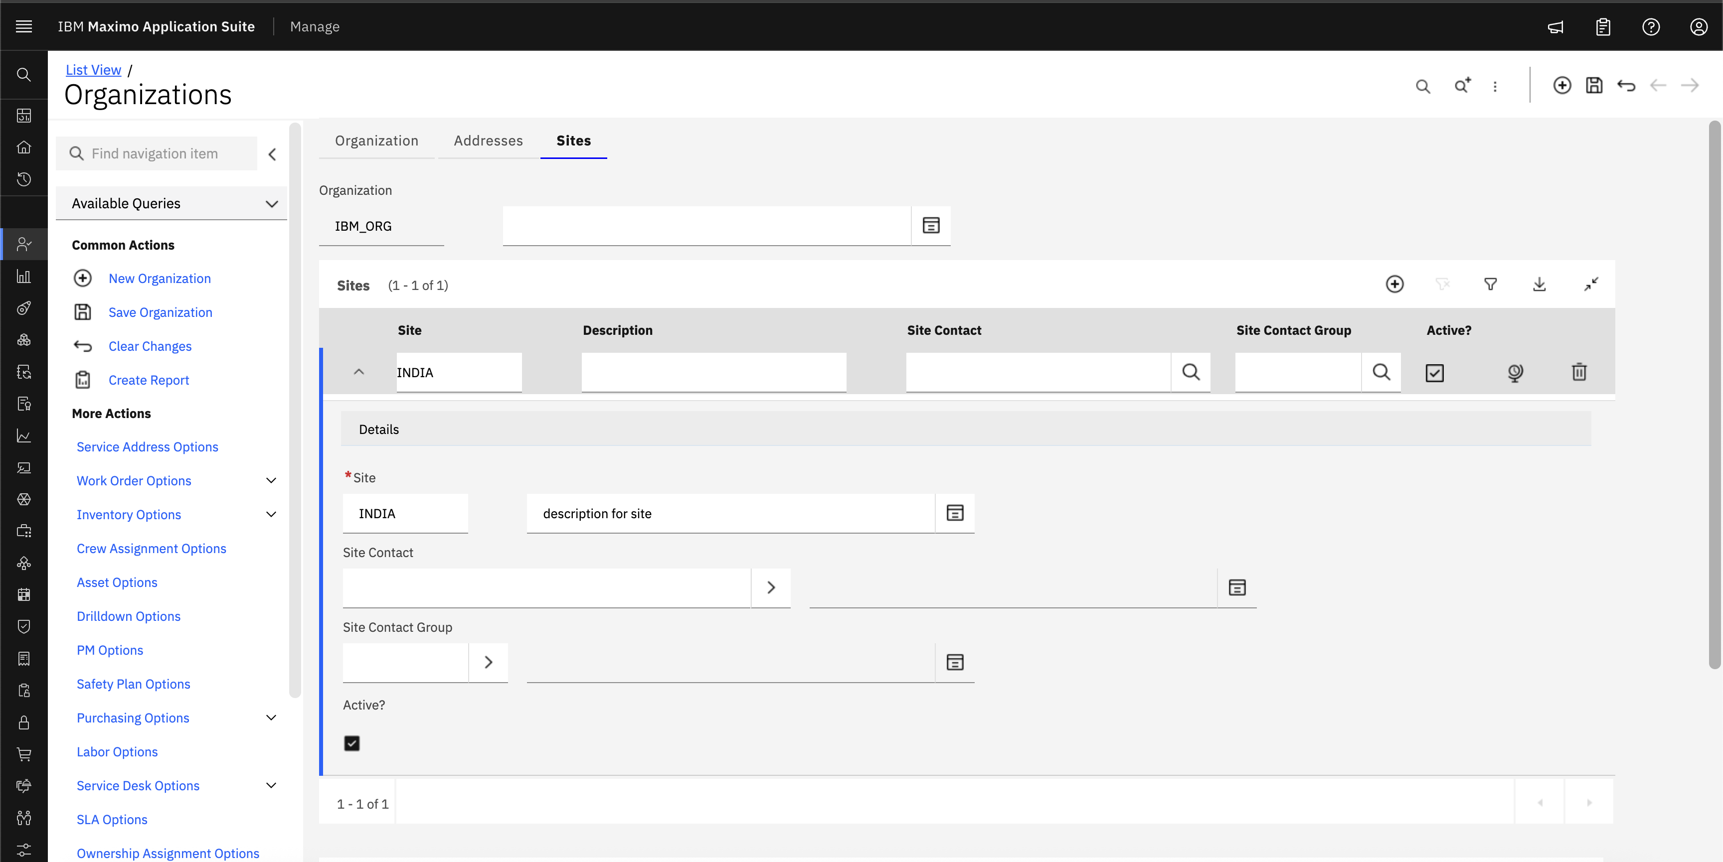Click the Save Organization disk icon in toolbar

1594,86
